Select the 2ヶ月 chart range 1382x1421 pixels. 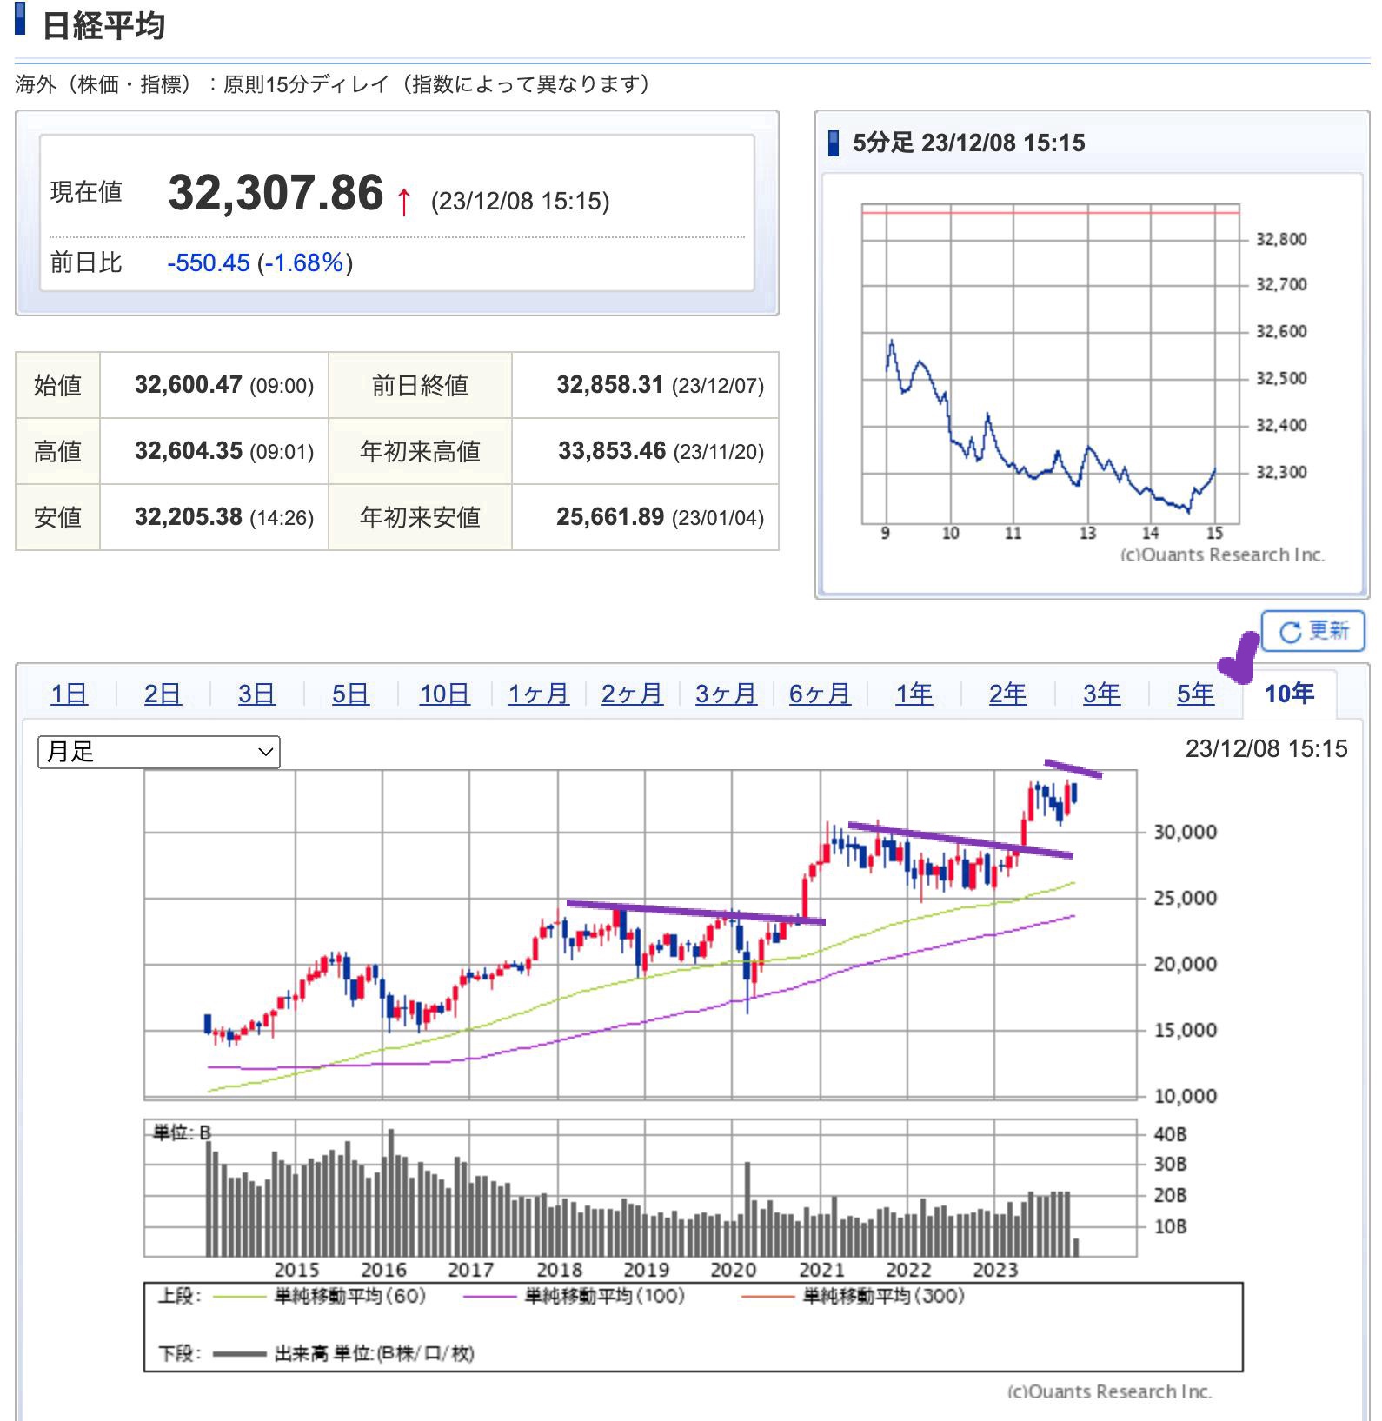pyautogui.click(x=632, y=694)
